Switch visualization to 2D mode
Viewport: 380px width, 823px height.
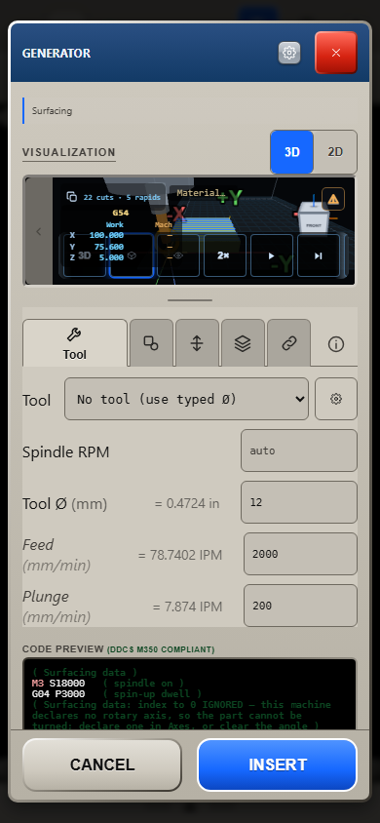pos(335,152)
